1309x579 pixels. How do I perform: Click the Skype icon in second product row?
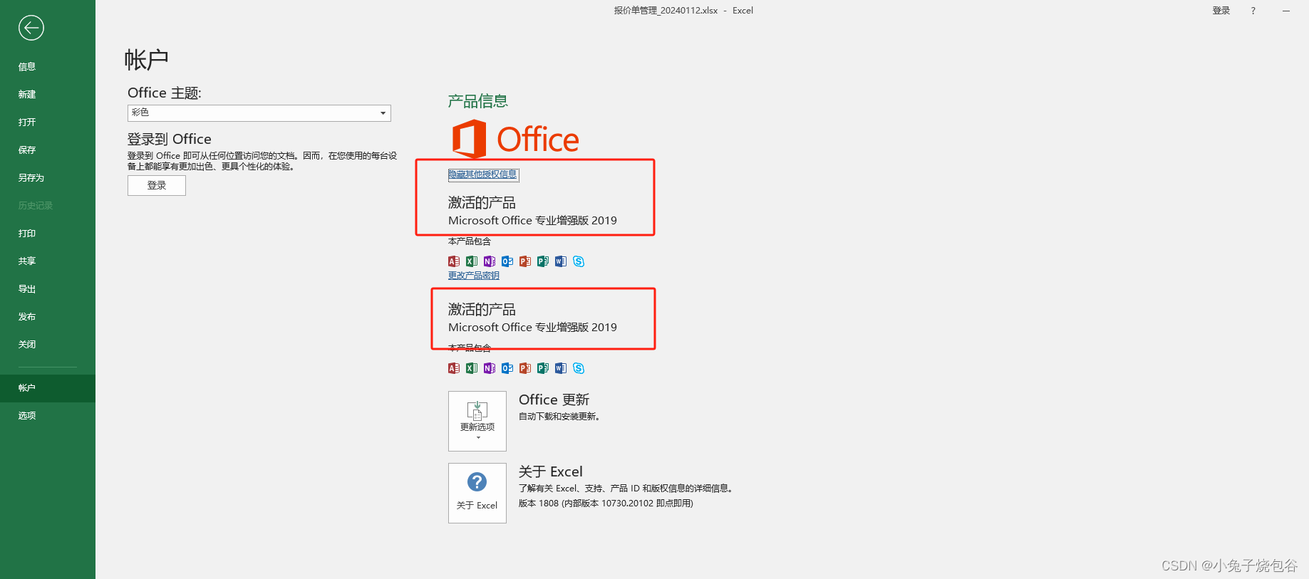click(x=579, y=368)
